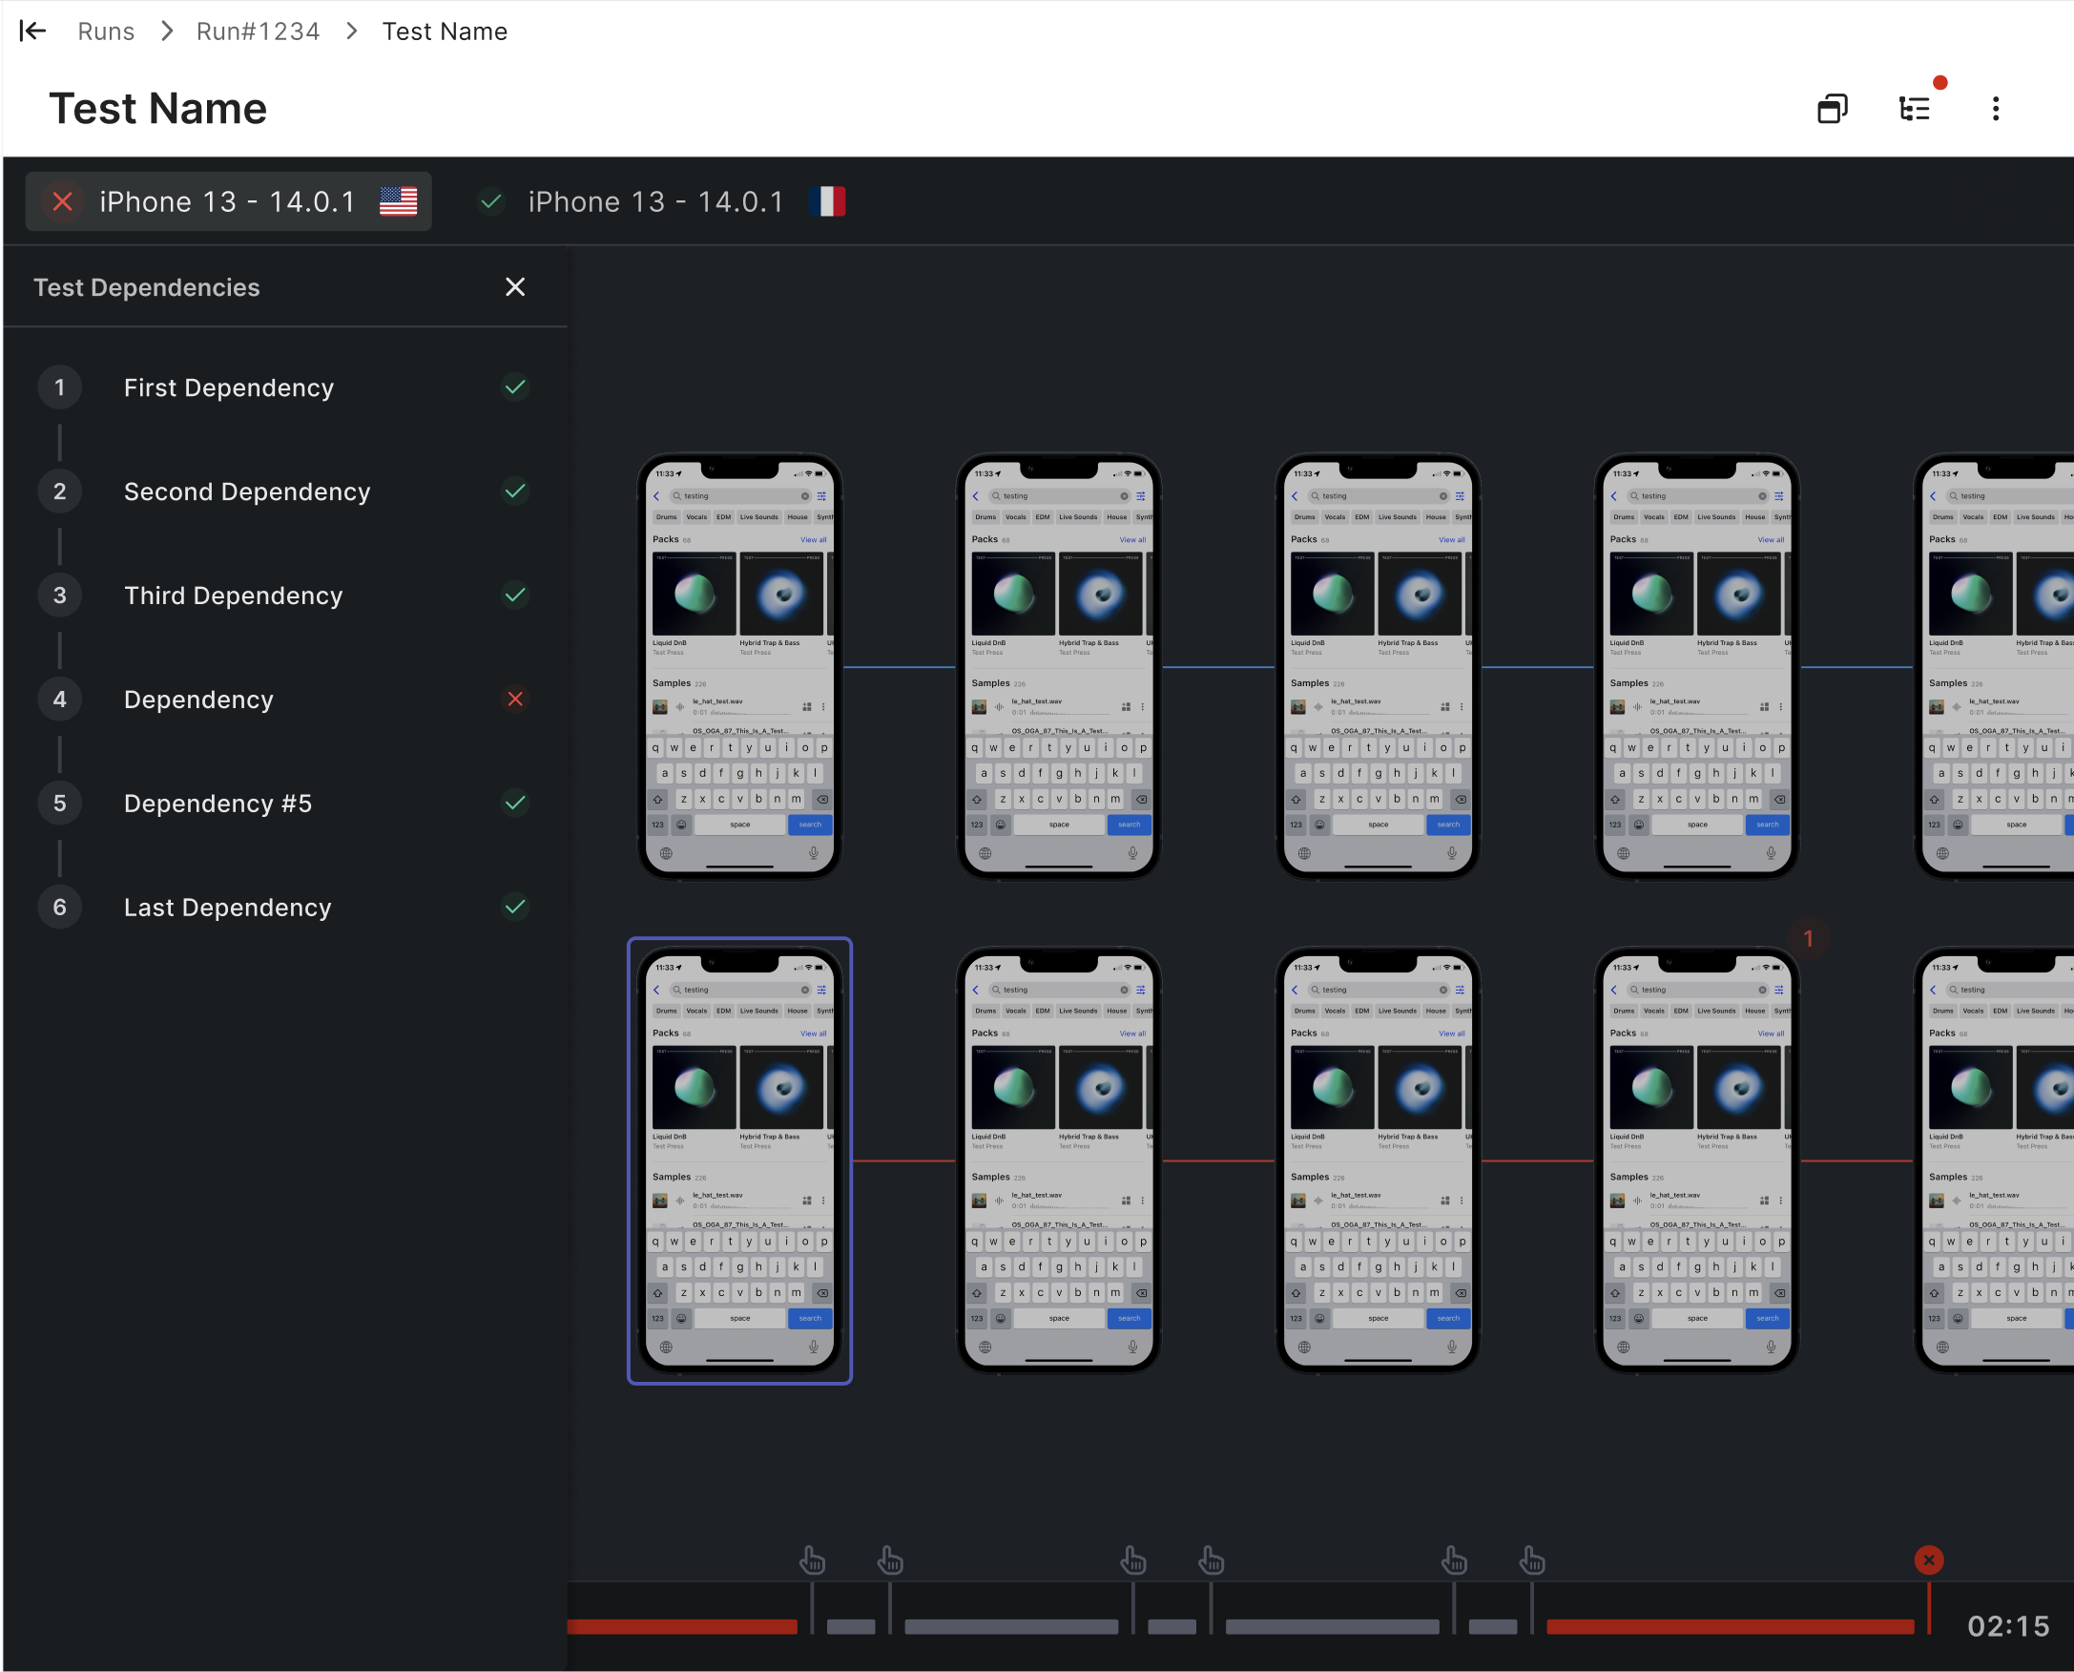Image resolution: width=2074 pixels, height=1672 pixels.
Task: Click step number 1 circle
Action: click(60, 387)
